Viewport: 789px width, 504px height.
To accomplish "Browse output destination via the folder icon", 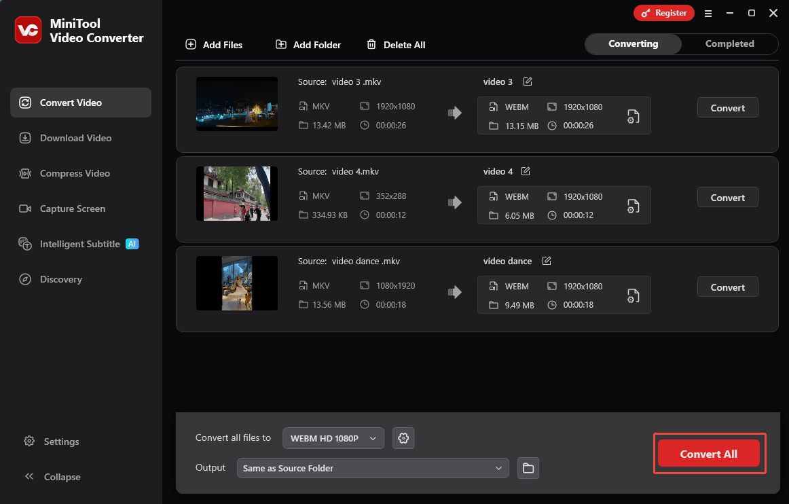I will tap(528, 468).
